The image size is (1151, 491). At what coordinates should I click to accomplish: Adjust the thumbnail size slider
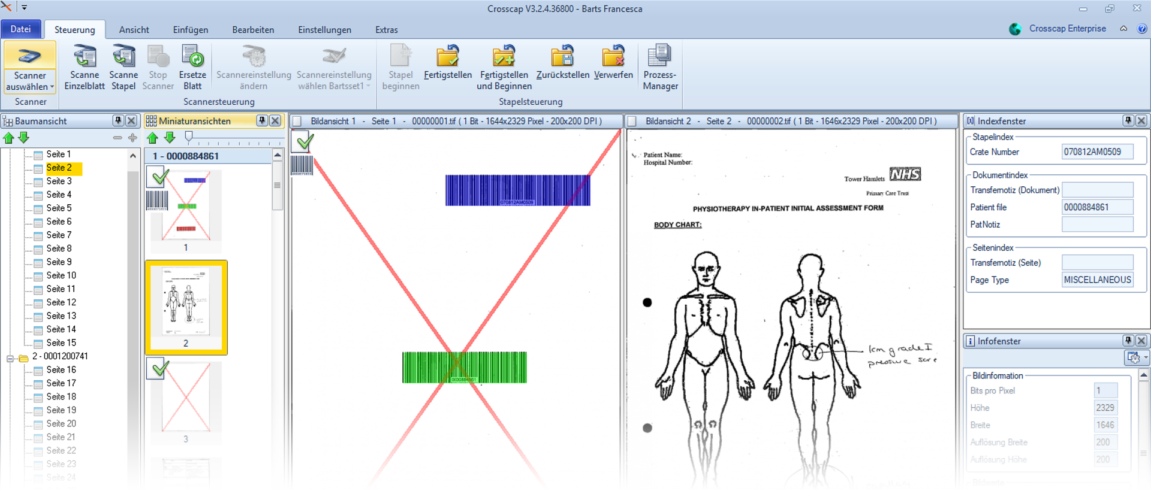(189, 137)
